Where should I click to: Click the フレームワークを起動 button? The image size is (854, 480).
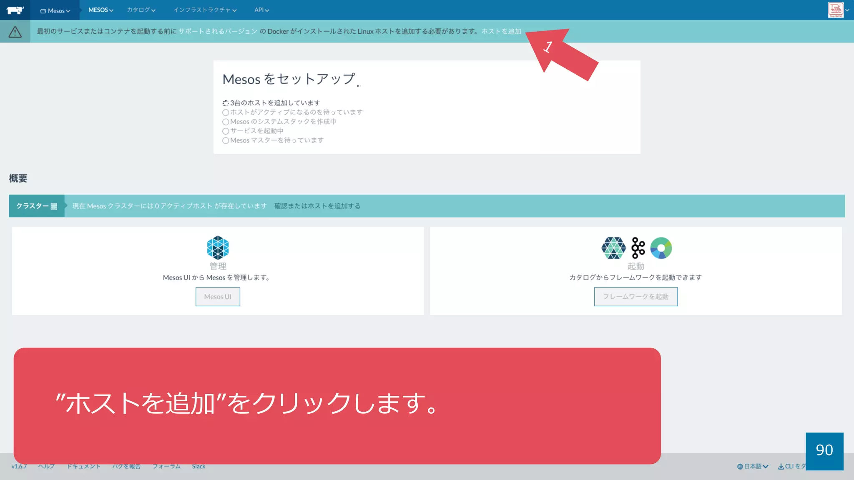636,297
